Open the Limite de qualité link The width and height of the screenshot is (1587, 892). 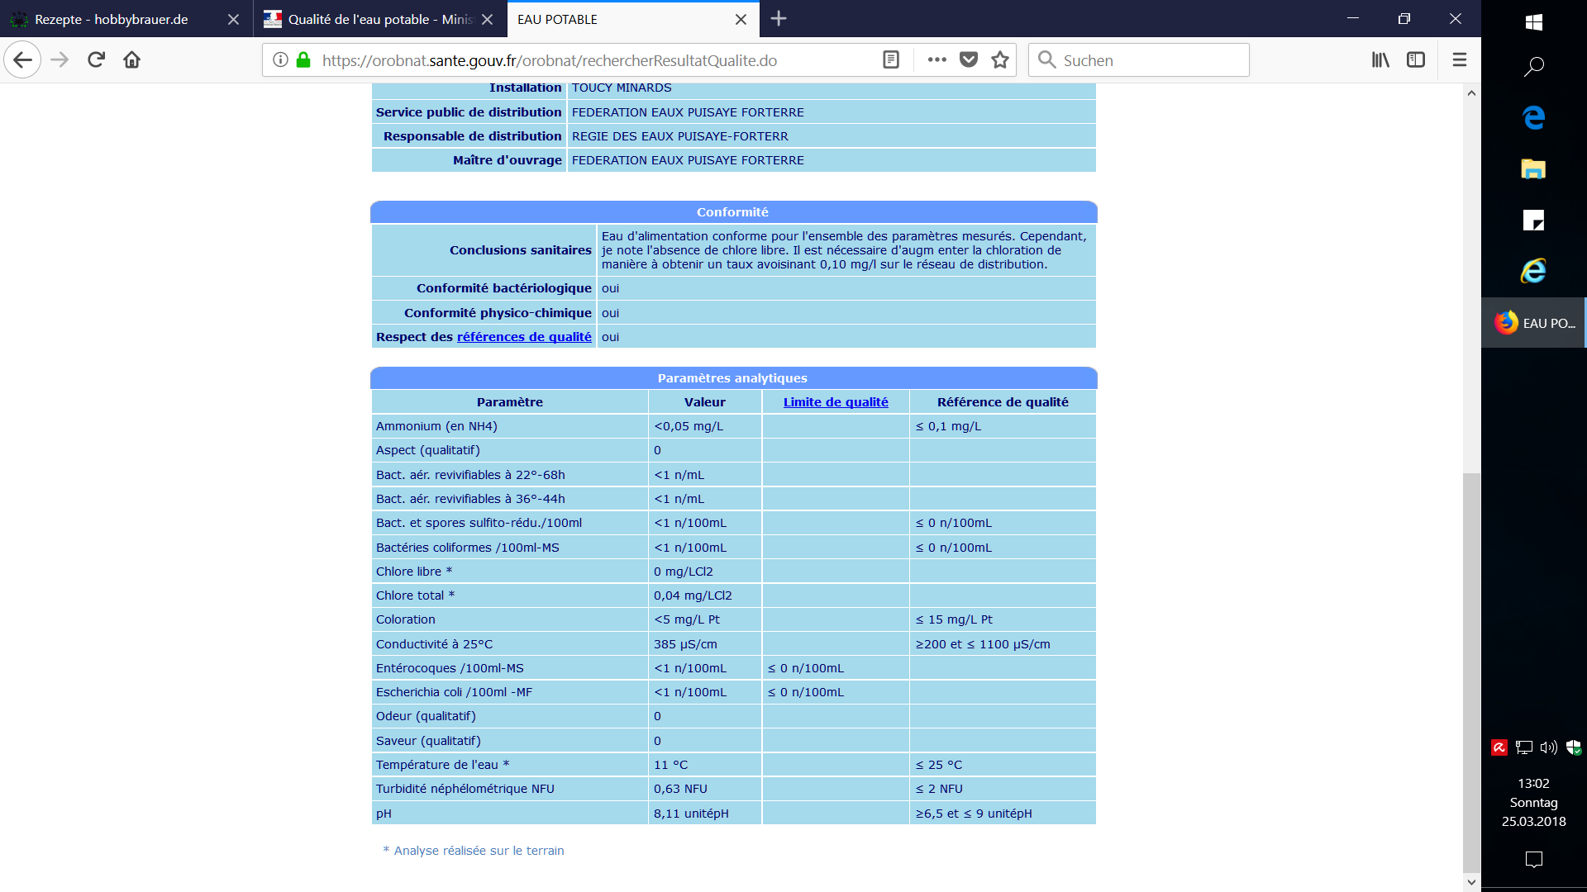[835, 402]
